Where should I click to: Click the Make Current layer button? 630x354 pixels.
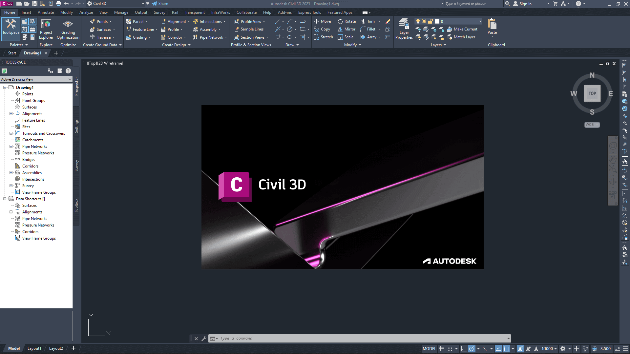pyautogui.click(x=462, y=29)
